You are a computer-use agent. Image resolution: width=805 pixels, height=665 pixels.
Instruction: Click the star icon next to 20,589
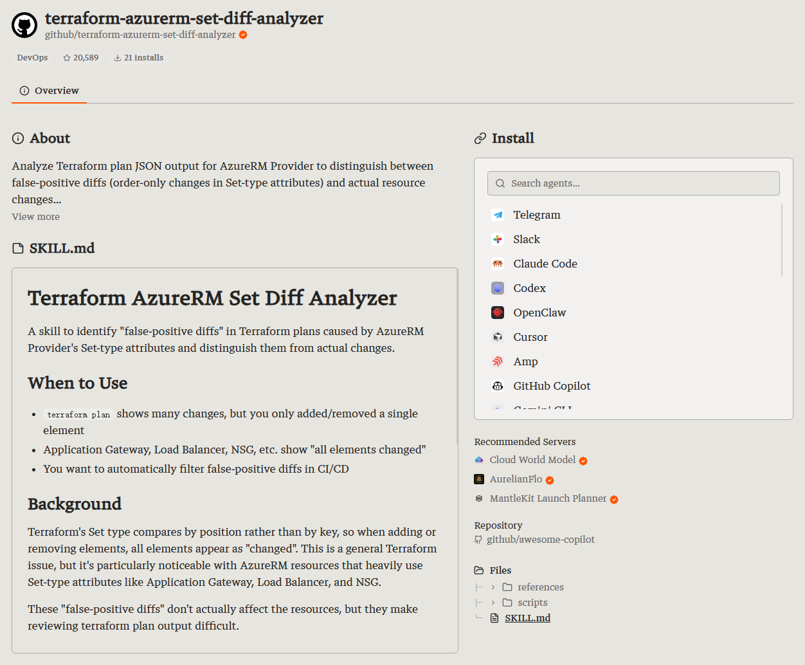tap(67, 58)
